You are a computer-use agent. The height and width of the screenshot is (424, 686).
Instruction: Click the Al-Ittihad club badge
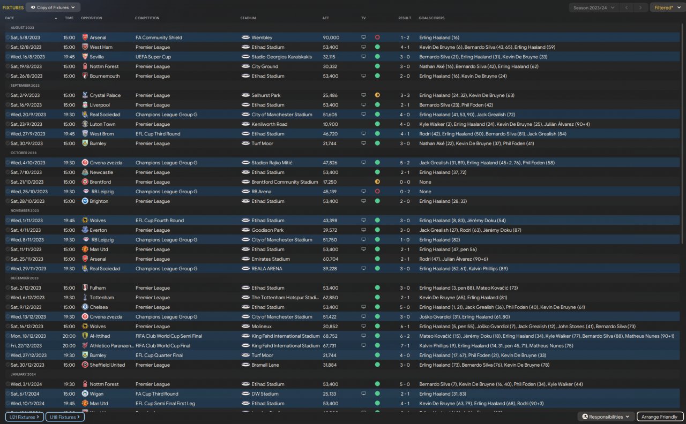click(x=85, y=336)
